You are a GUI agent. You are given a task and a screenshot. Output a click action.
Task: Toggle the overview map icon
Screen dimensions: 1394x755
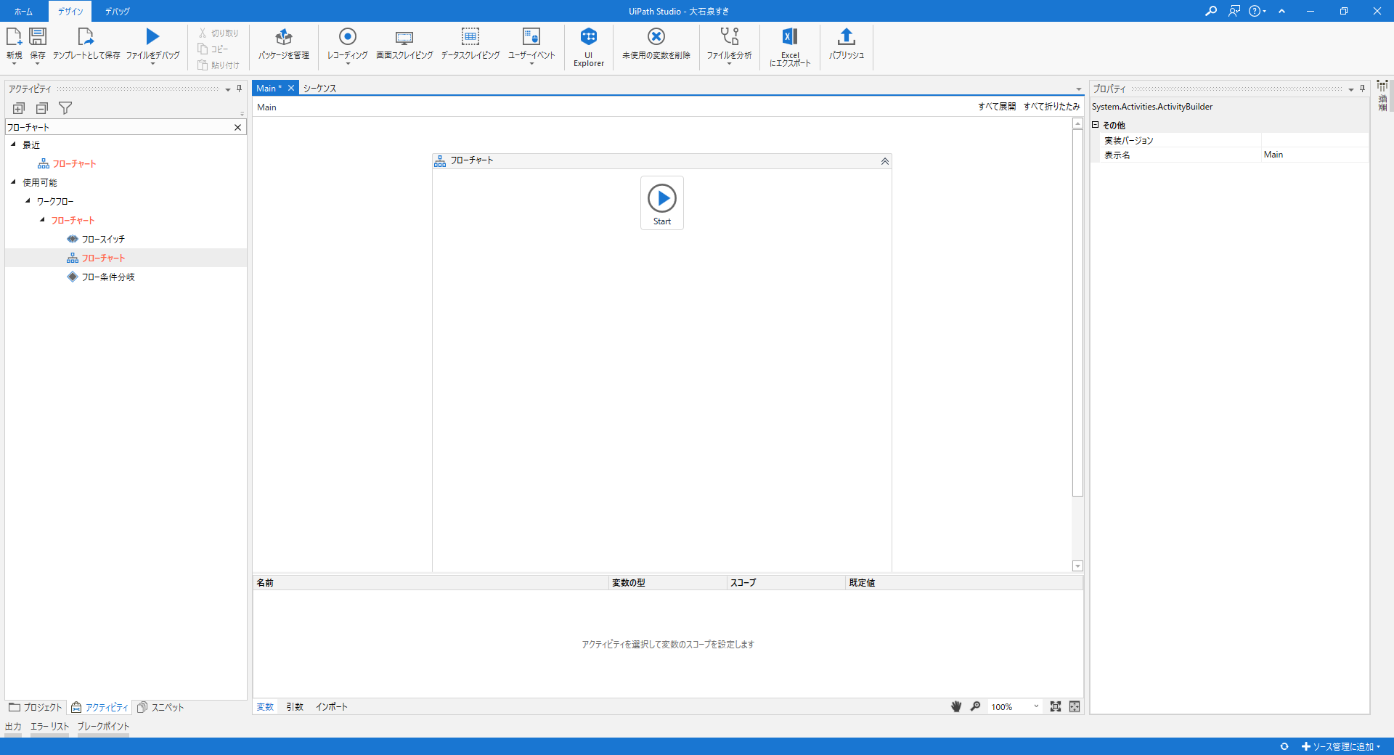(1075, 706)
